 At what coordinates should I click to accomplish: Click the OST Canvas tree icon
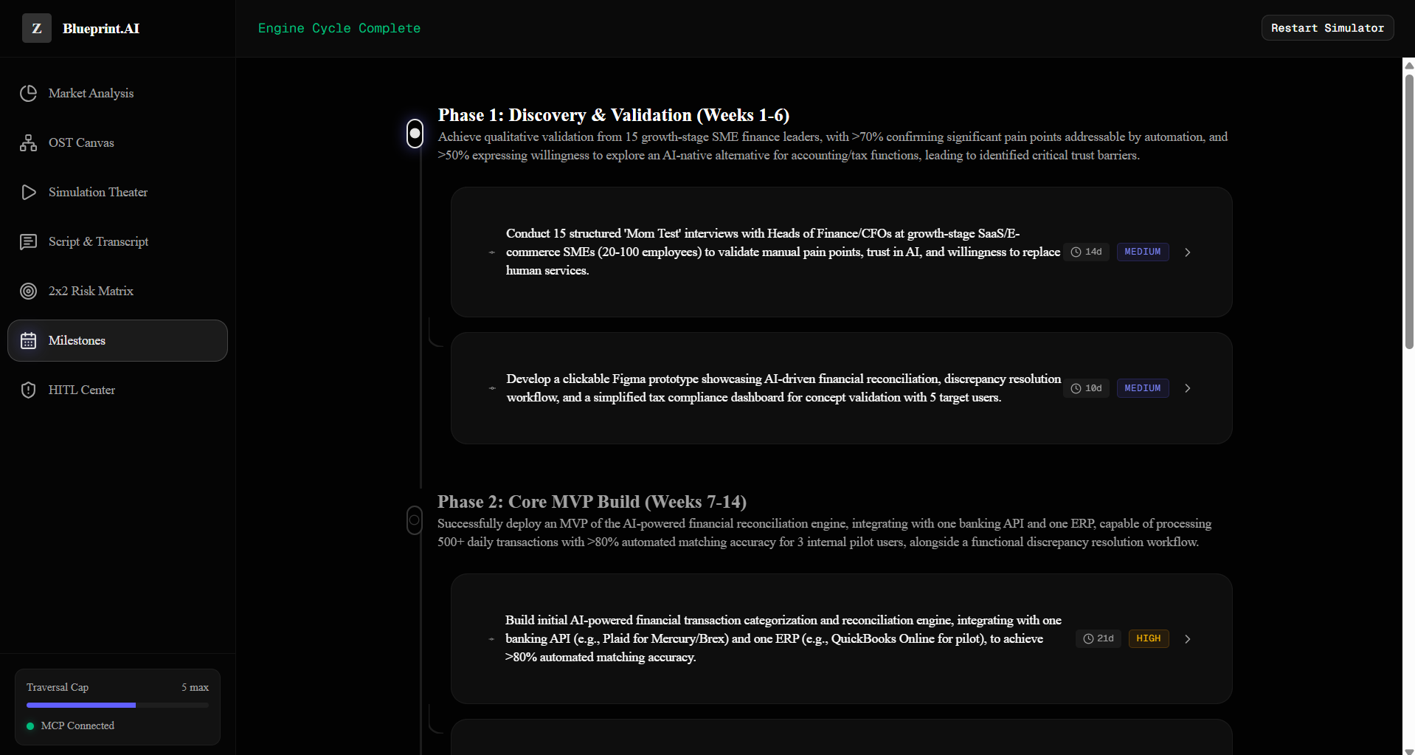pyautogui.click(x=28, y=142)
